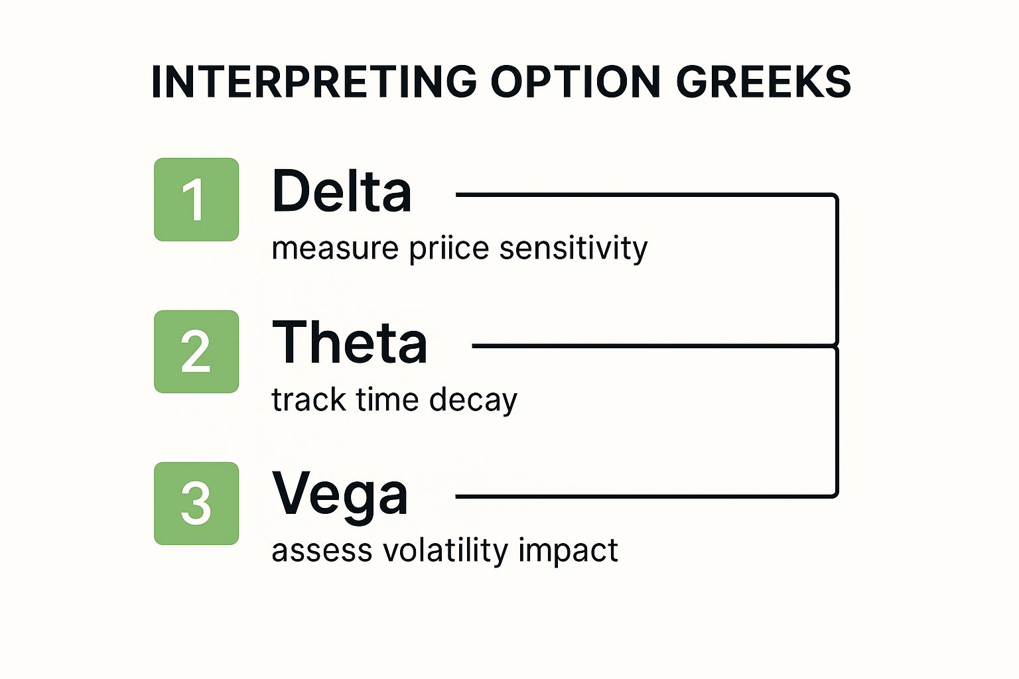Image resolution: width=1019 pixels, height=679 pixels.
Task: Click the 'track time decay' caption
Action: pos(395,400)
